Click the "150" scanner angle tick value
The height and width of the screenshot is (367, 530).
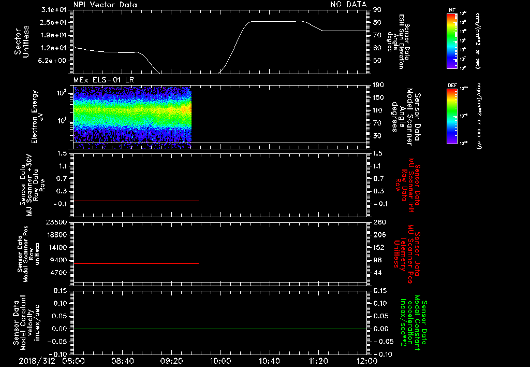[x=378, y=97]
